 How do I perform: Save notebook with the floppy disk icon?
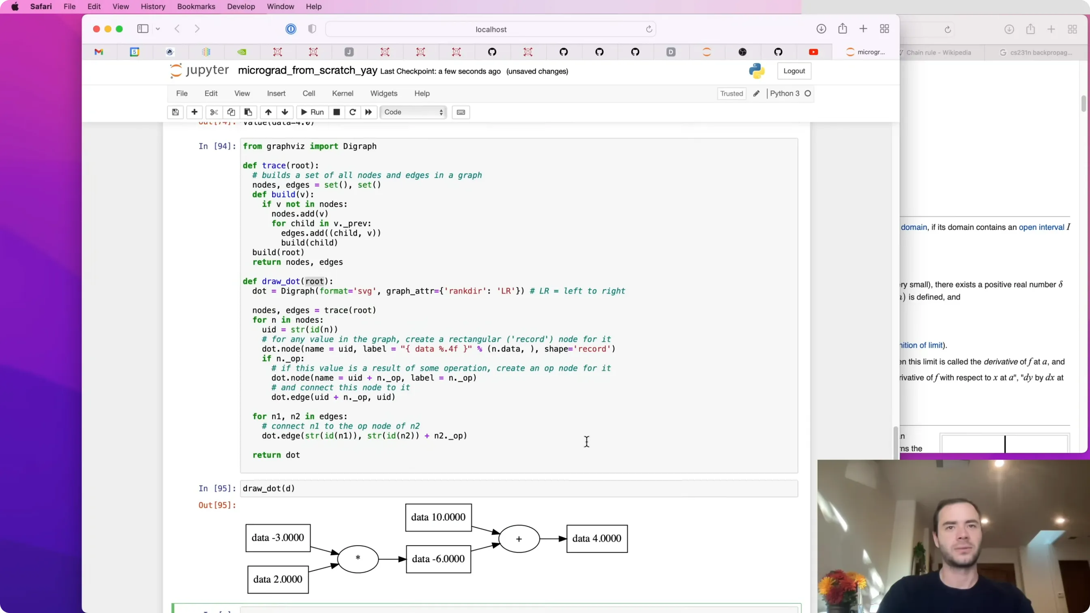click(x=175, y=112)
